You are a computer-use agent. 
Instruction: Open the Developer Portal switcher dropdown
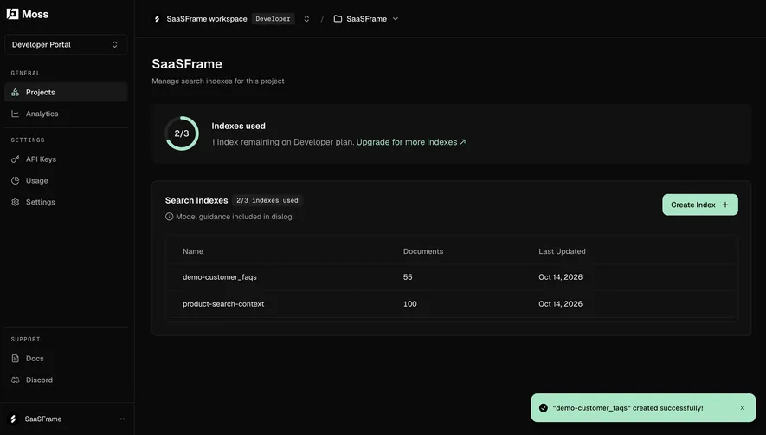pyautogui.click(x=66, y=44)
